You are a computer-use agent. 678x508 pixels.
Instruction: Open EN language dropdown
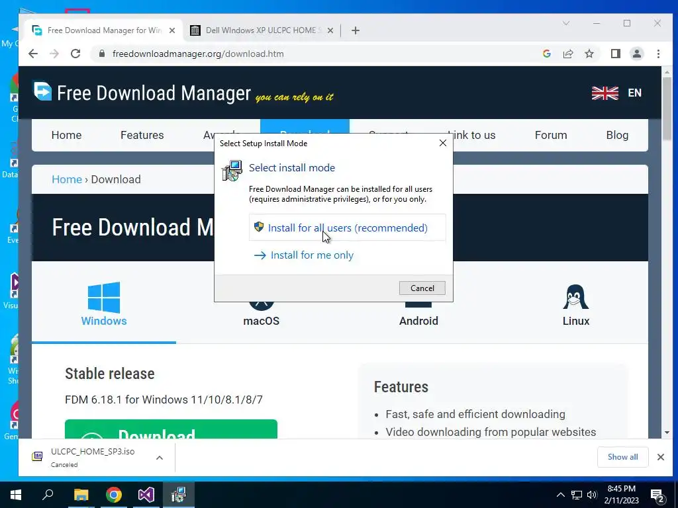tap(634, 93)
